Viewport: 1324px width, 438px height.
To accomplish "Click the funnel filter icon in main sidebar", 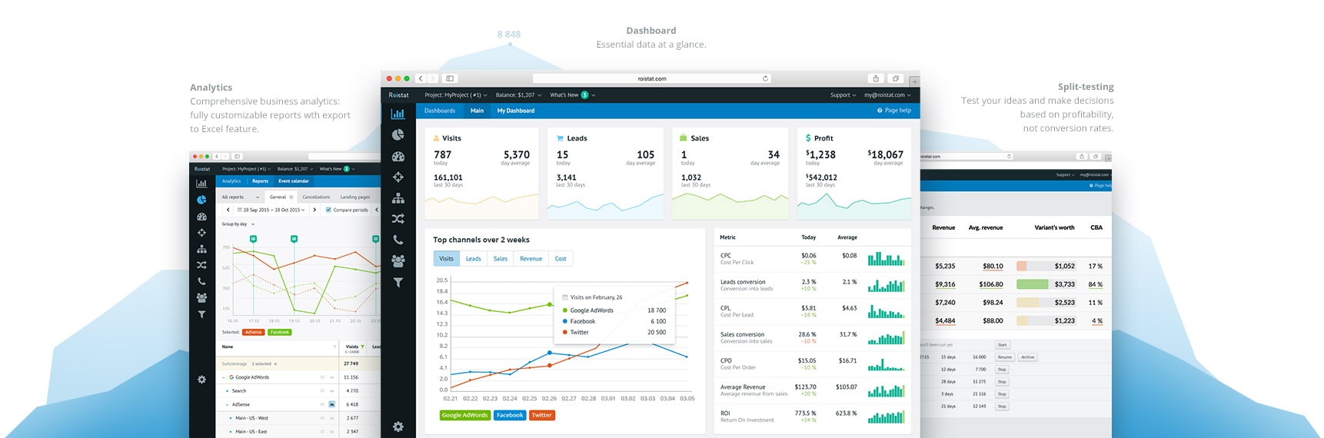I will pos(398,282).
